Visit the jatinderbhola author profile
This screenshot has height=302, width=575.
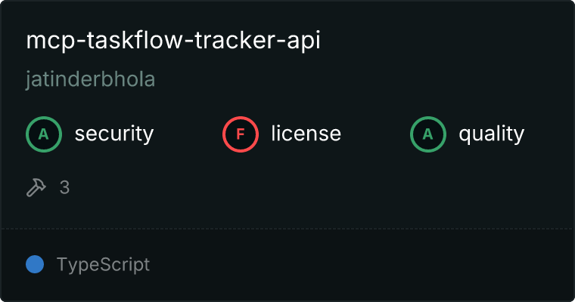[x=90, y=81]
